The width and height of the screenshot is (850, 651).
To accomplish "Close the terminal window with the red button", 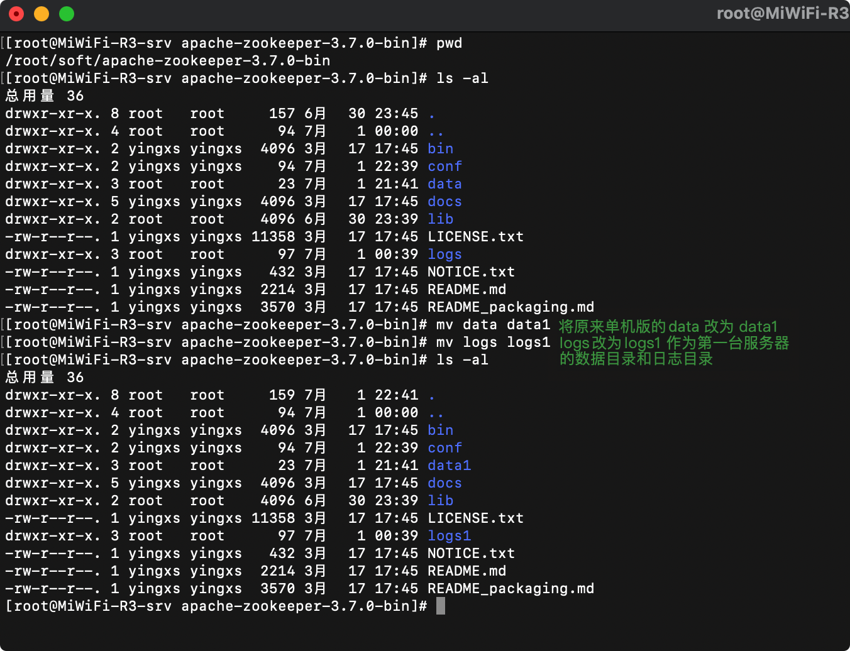I will click(17, 14).
